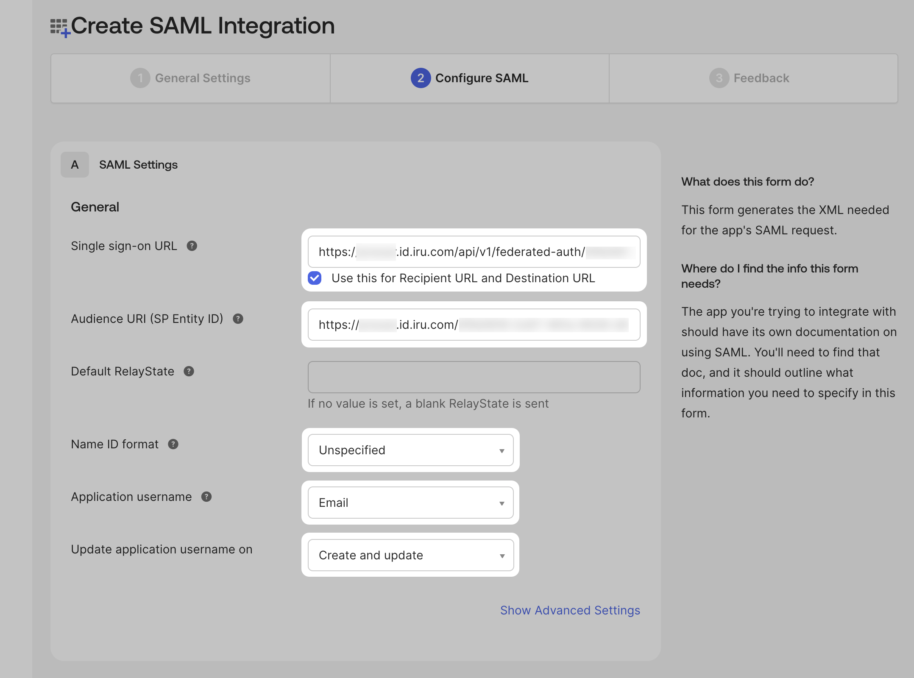Image resolution: width=914 pixels, height=678 pixels.
Task: Click the Audience URI input field
Action: pos(474,325)
